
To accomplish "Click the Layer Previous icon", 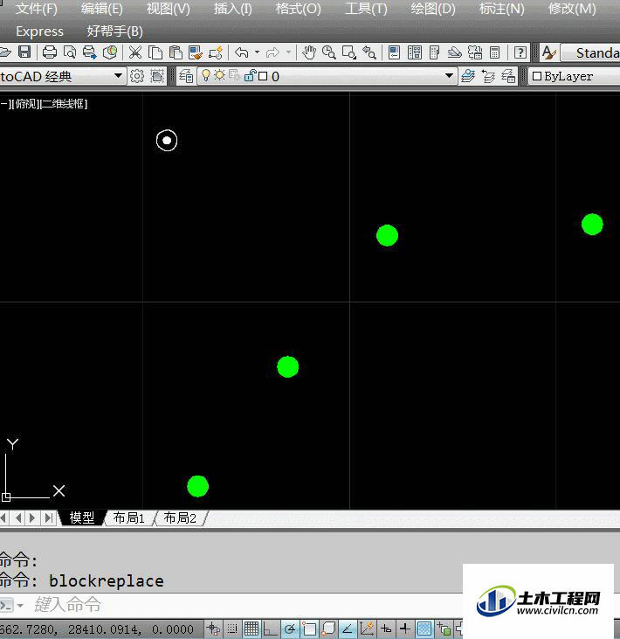I will click(488, 76).
